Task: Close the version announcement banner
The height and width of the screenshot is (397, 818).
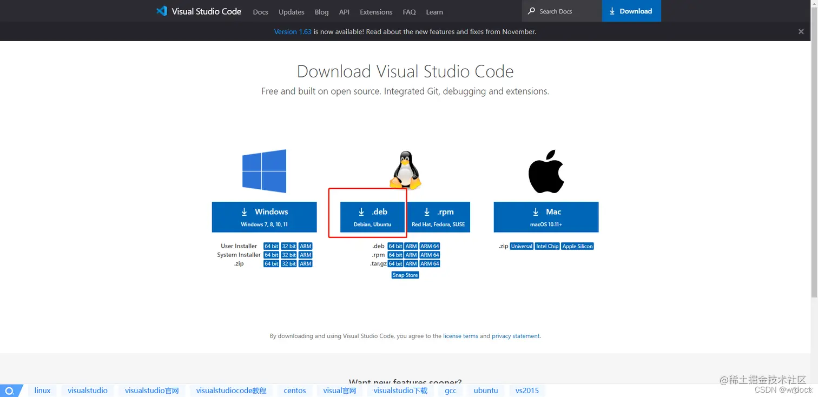Action: pyautogui.click(x=801, y=31)
